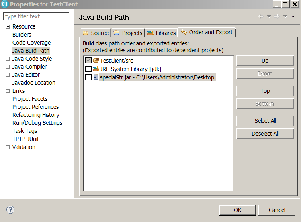Viewport: 301px width, 222px height.
Task: Click the forward navigation arrow icon
Action: 277,16
